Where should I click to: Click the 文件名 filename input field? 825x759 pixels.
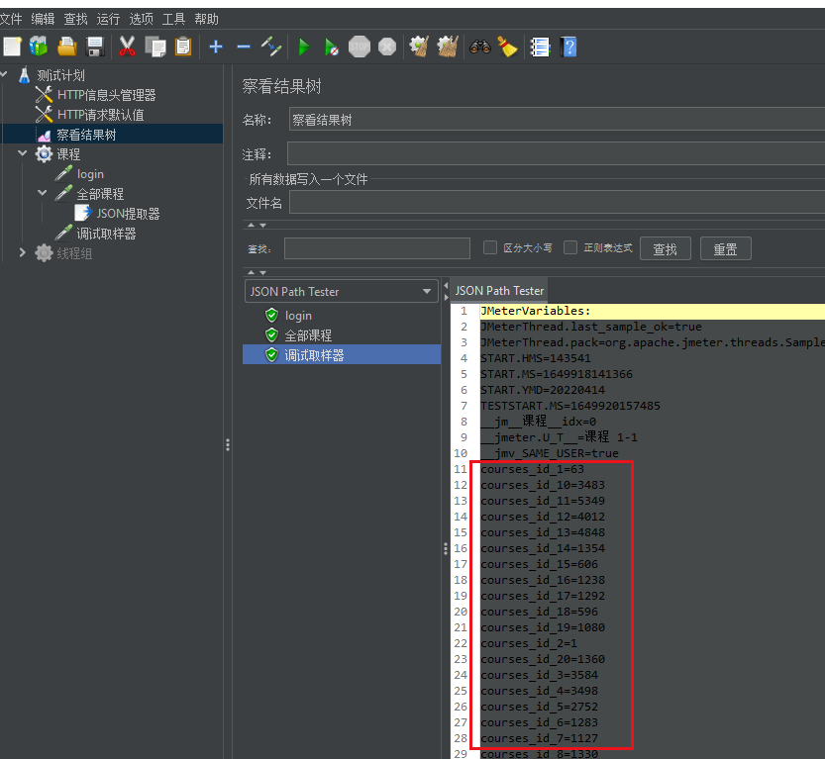(558, 202)
